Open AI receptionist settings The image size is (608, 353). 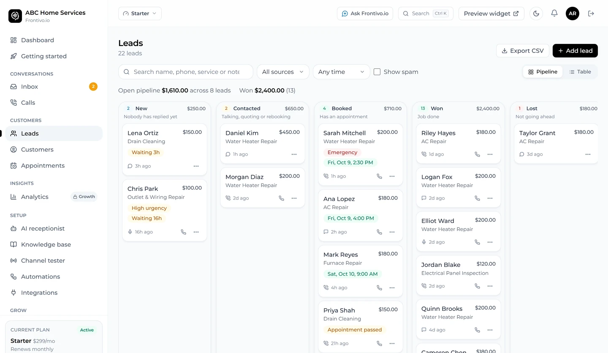click(54, 228)
